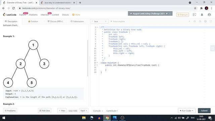215x121 pixels.
Task: Go forward in browser history
Action: pyautogui.click(x=8, y=8)
